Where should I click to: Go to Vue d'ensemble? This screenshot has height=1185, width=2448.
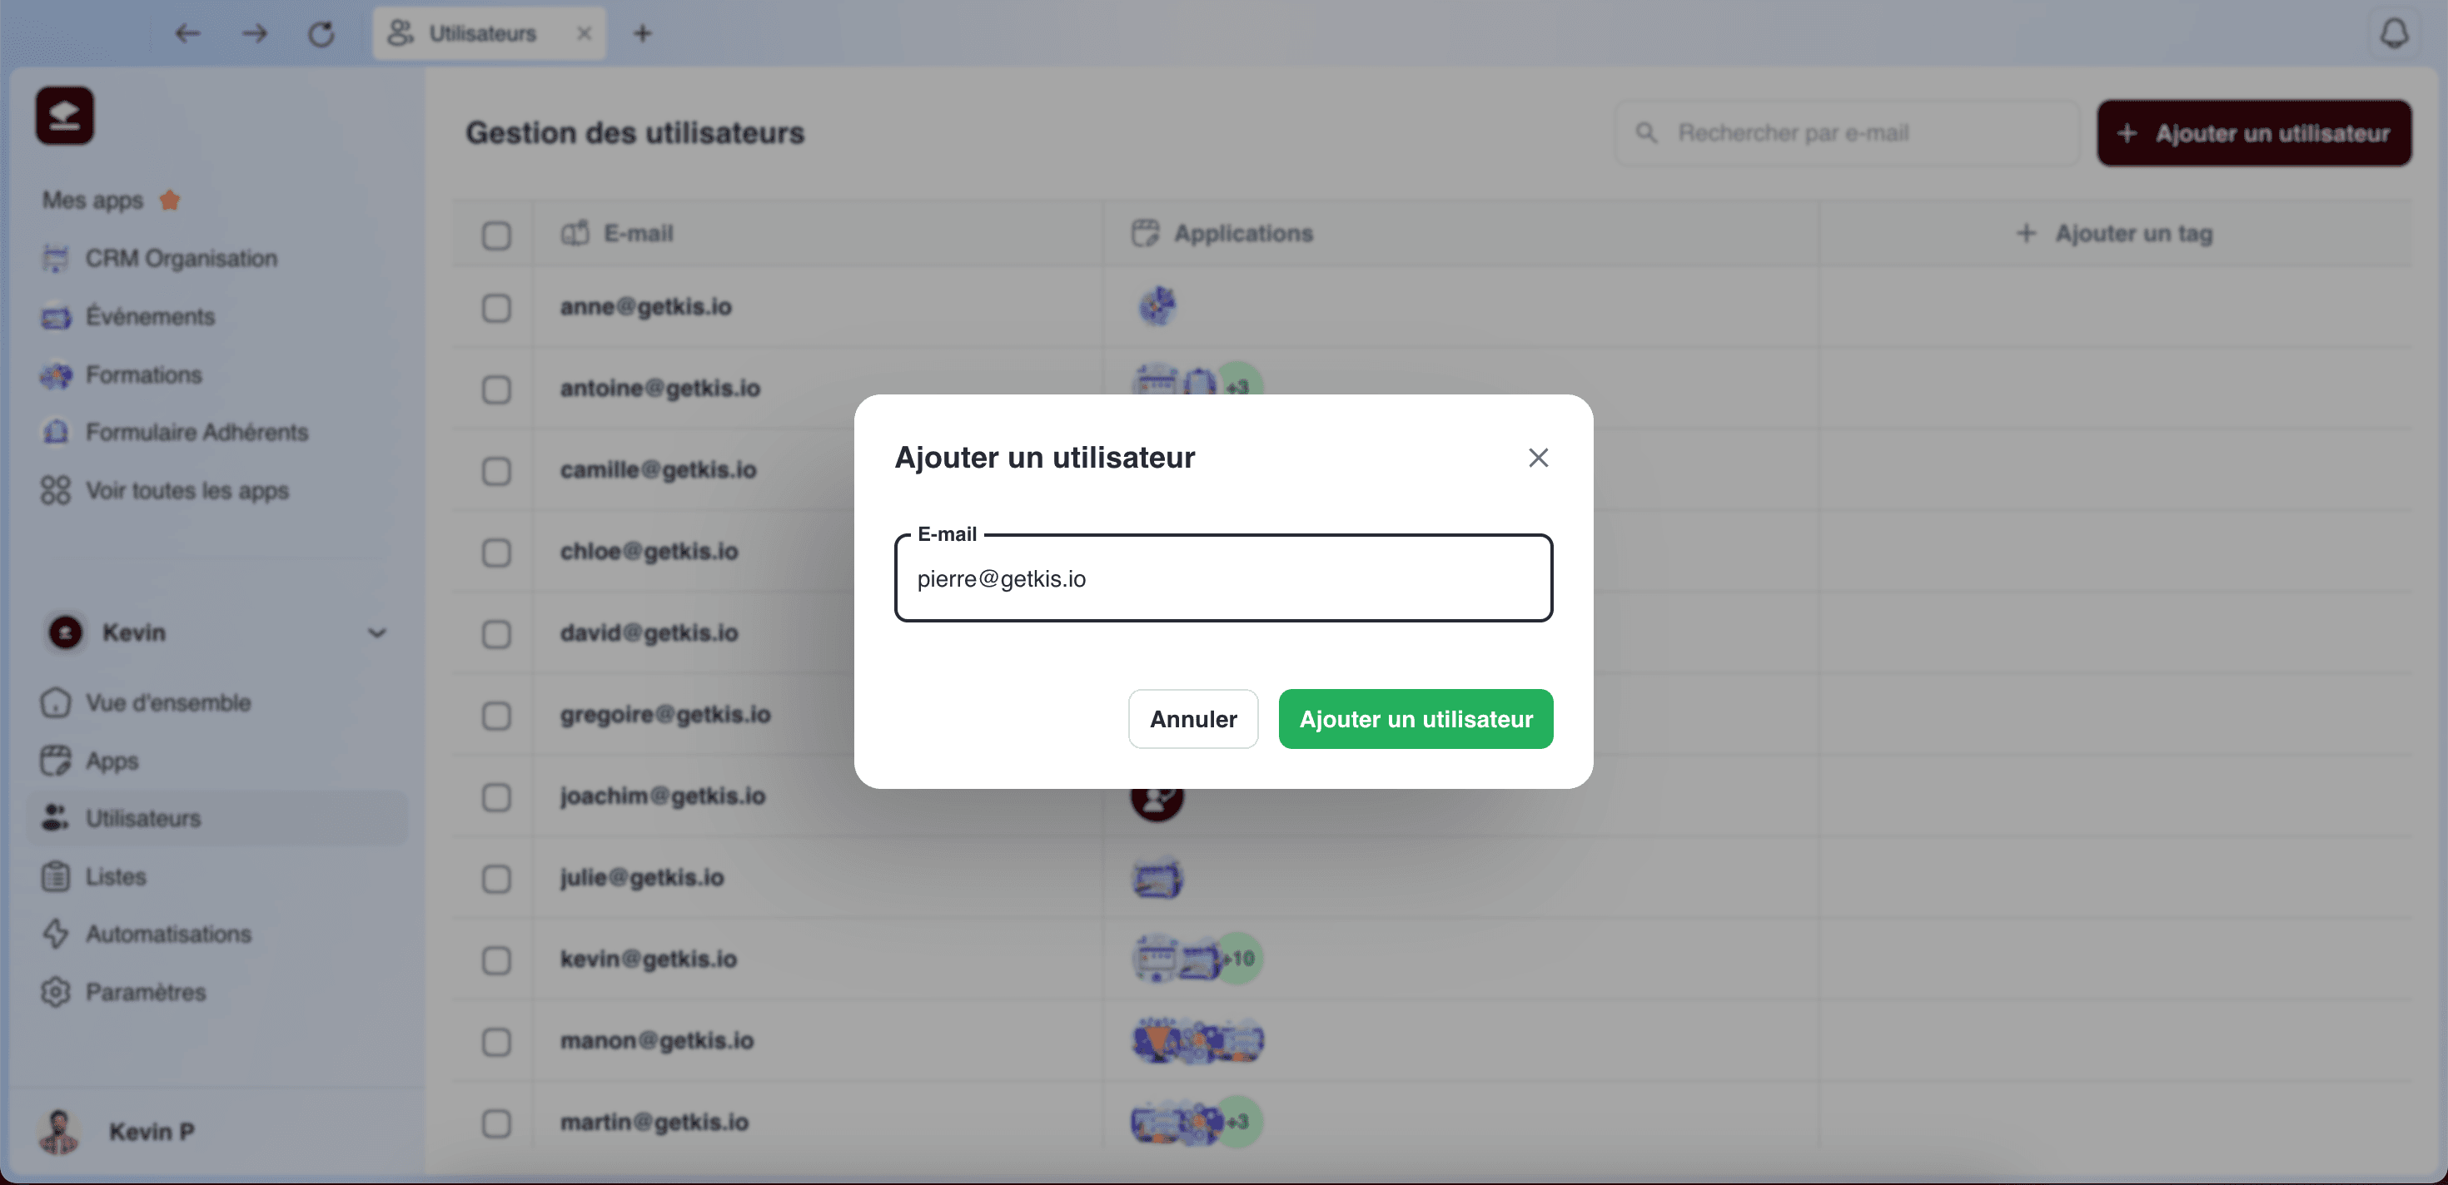pos(147,702)
